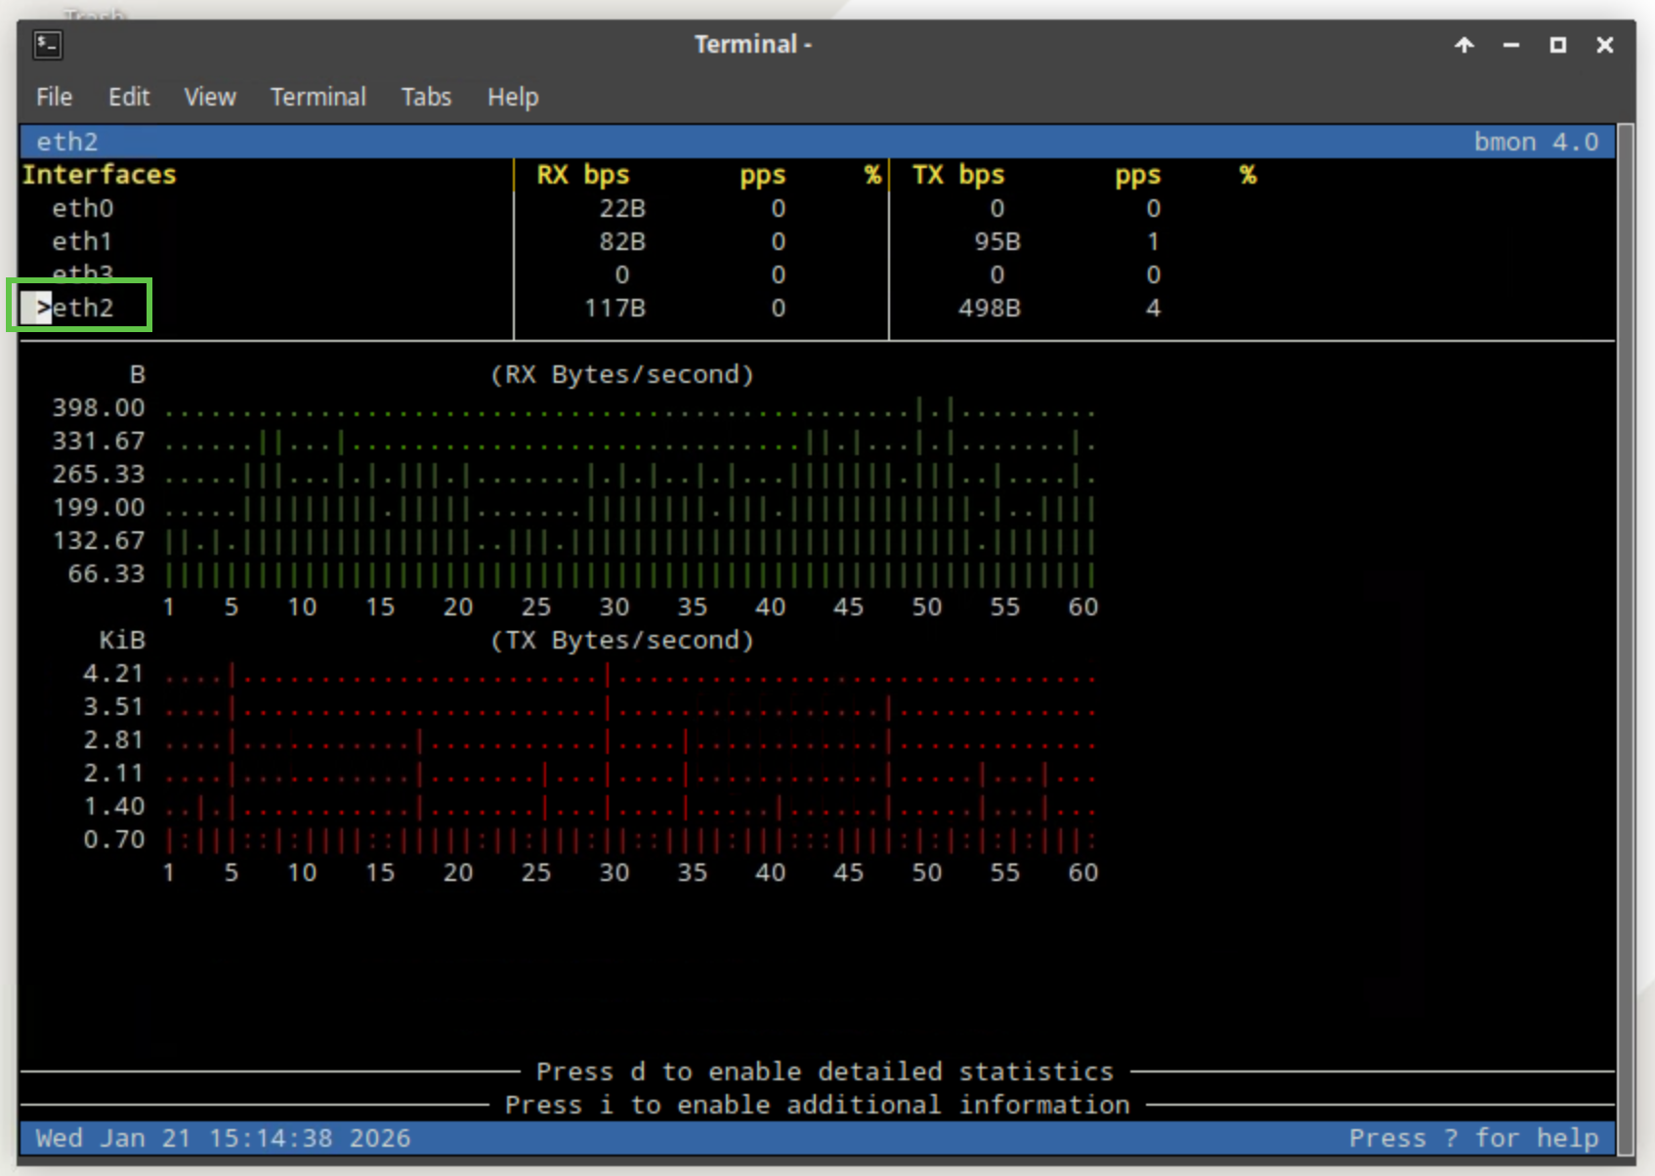The image size is (1655, 1176).
Task: Open the View menu
Action: coord(210,97)
